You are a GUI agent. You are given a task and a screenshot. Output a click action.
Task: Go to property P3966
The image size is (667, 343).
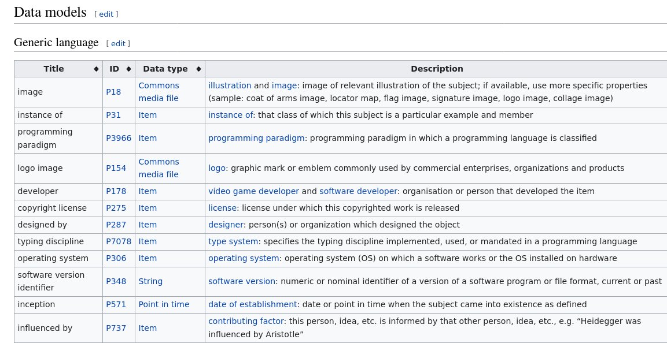point(119,138)
